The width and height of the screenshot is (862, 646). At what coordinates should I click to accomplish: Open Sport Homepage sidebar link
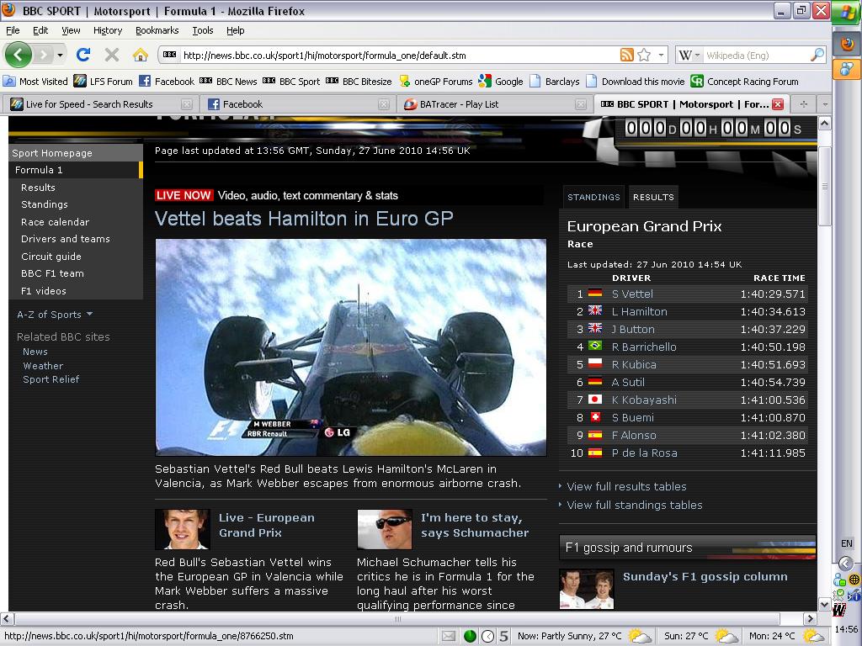click(52, 153)
